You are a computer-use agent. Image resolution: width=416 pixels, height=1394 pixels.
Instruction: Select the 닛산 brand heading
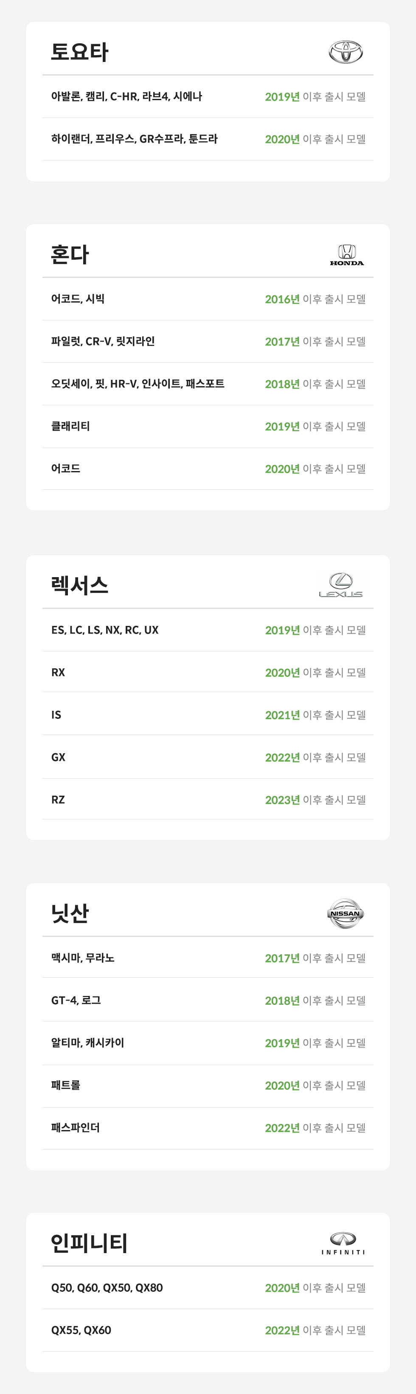click(x=70, y=914)
